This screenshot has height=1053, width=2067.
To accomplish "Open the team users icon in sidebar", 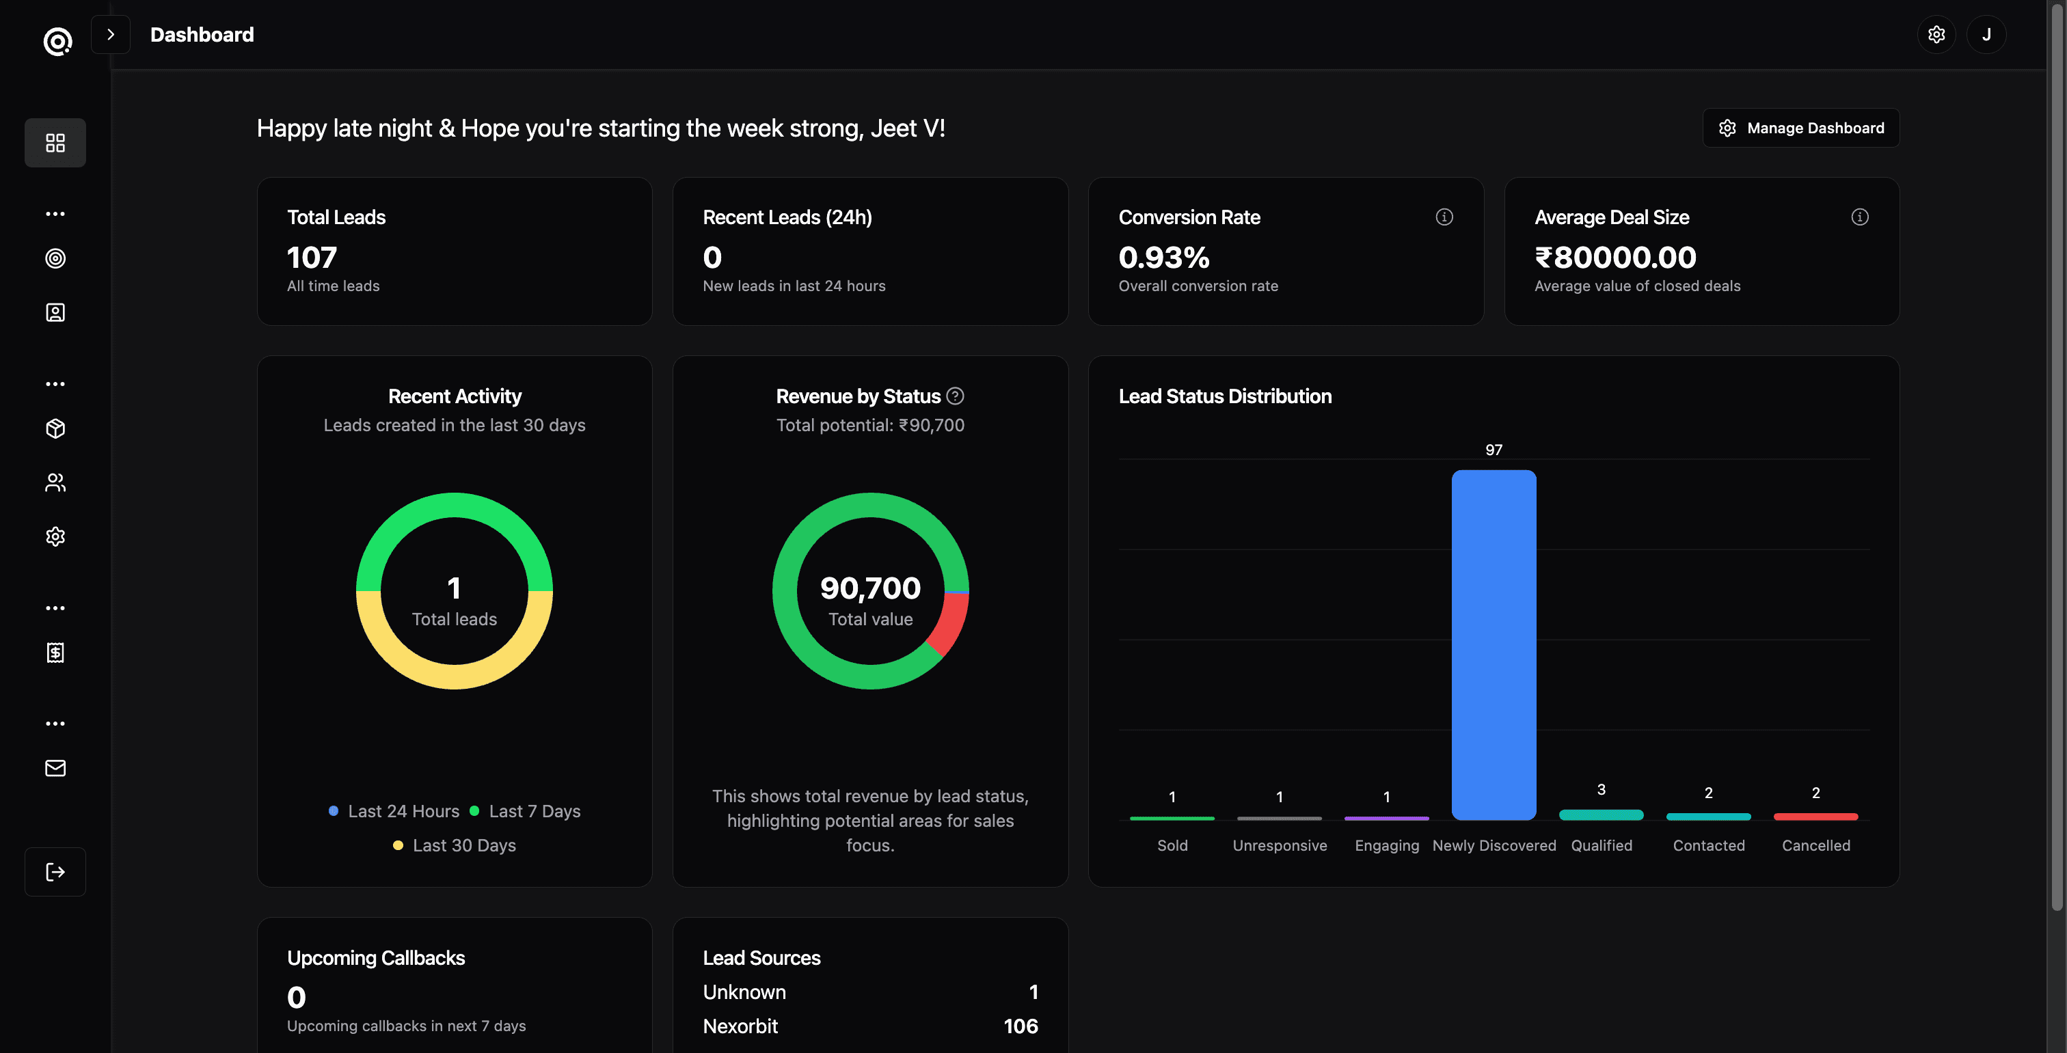I will [55, 483].
